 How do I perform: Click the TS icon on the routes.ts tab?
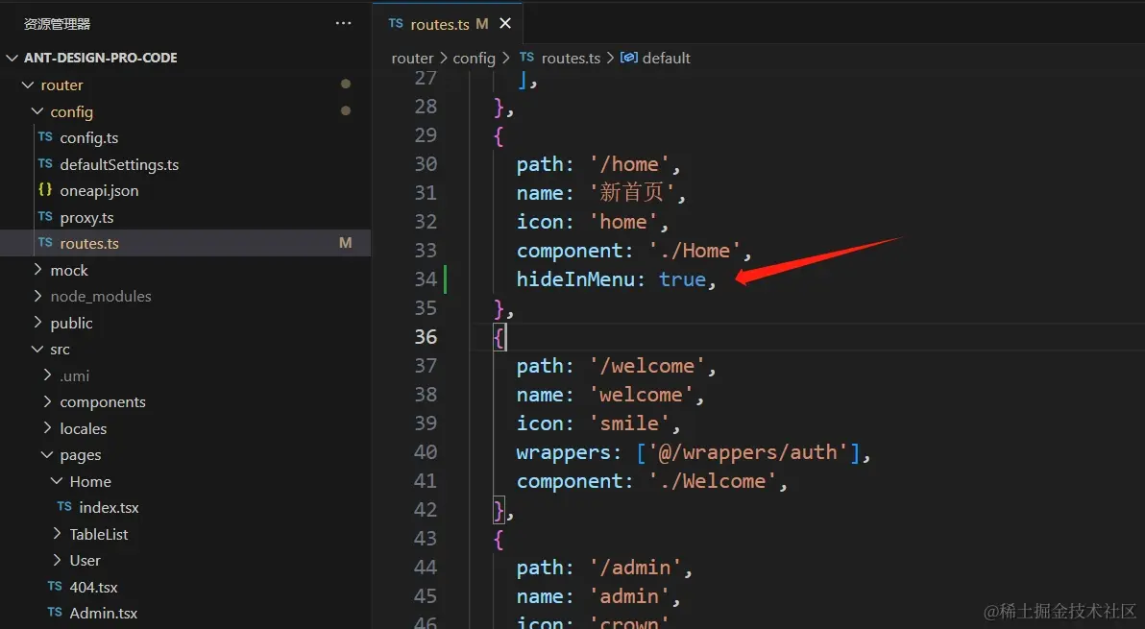click(396, 23)
